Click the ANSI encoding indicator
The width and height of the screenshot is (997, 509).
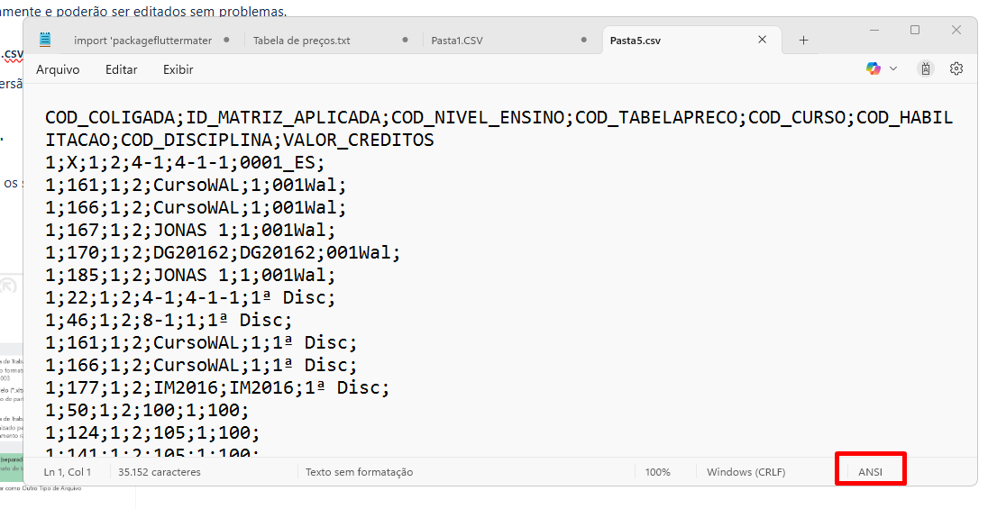tap(870, 471)
